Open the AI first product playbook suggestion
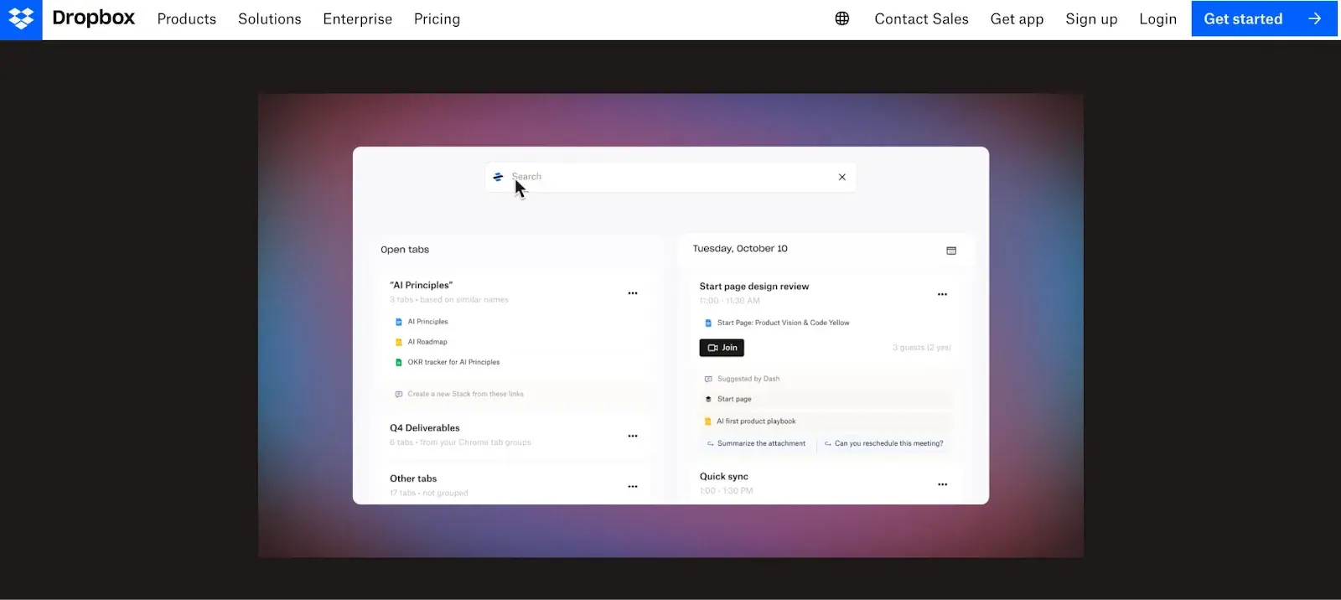Viewport: 1341px width, 600px height. click(756, 422)
